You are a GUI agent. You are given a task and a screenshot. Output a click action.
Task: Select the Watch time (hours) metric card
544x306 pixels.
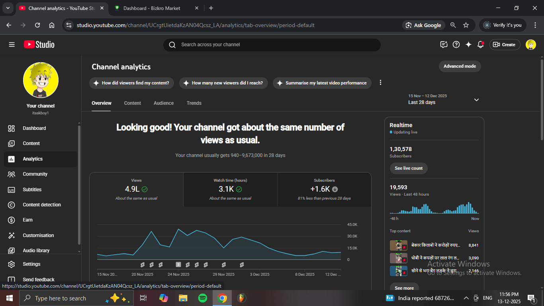[230, 189]
